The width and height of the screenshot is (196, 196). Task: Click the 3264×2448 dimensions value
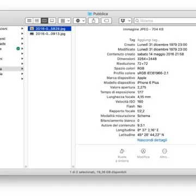pyautogui.click(x=147, y=59)
